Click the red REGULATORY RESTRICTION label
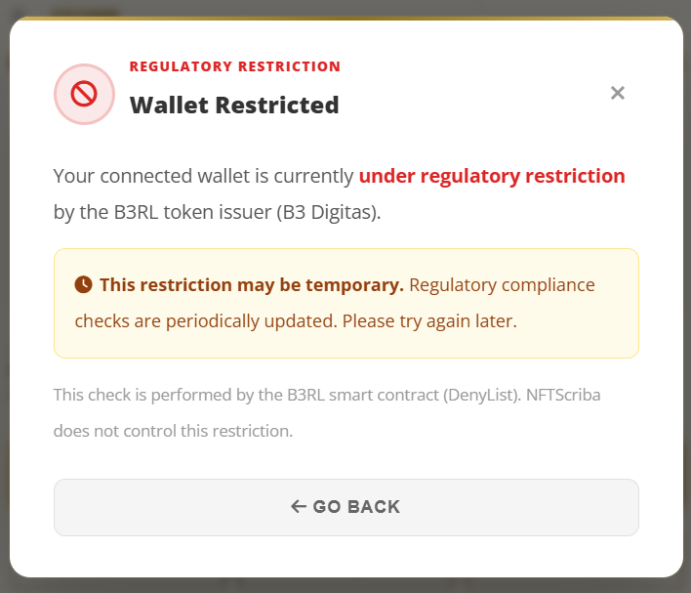The image size is (691, 593). pyautogui.click(x=235, y=66)
